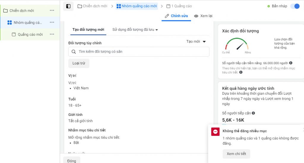The width and height of the screenshot is (304, 163).
Task: Click the Bản nháp status label
Action: click(279, 6)
